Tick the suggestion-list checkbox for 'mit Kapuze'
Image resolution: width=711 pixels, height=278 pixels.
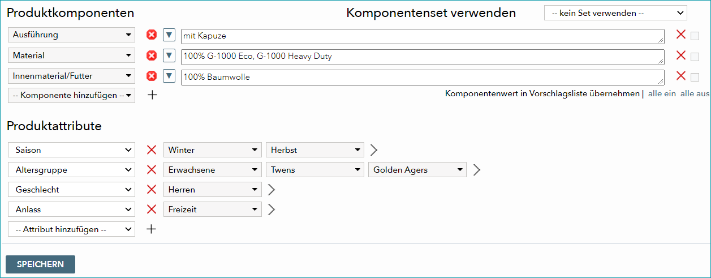[x=695, y=36]
